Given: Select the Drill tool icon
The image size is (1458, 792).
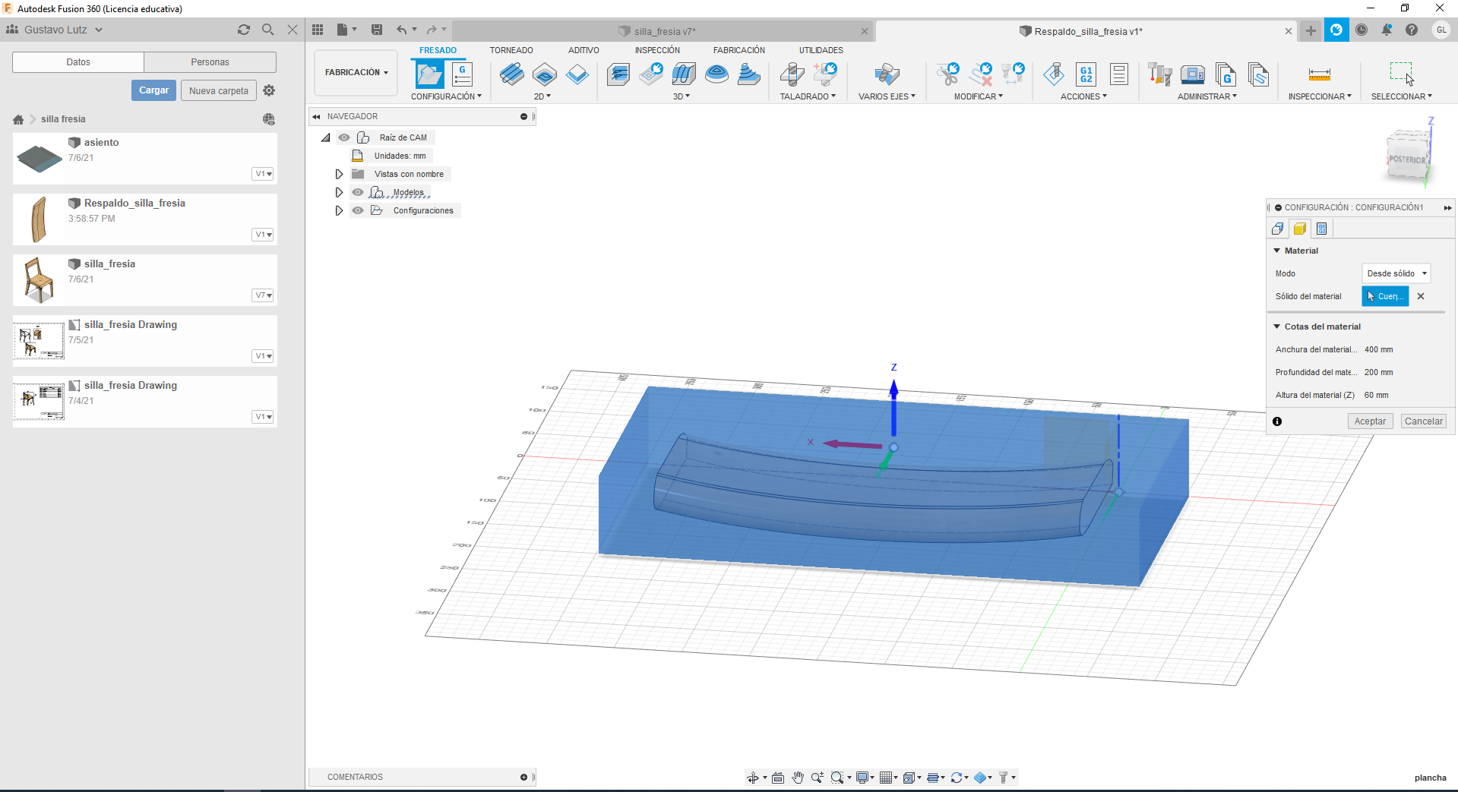Looking at the screenshot, I should point(792,74).
